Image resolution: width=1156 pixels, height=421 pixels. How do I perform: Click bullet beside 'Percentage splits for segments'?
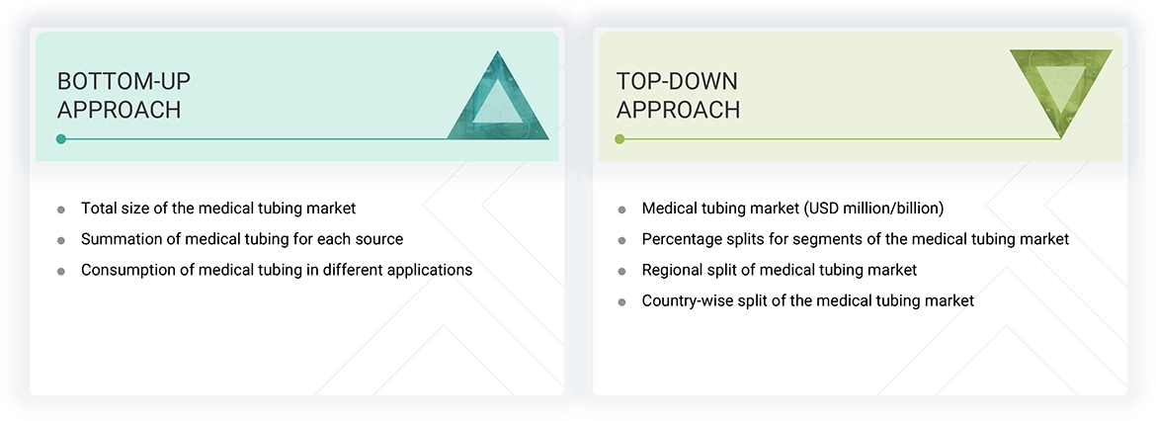tap(621, 240)
